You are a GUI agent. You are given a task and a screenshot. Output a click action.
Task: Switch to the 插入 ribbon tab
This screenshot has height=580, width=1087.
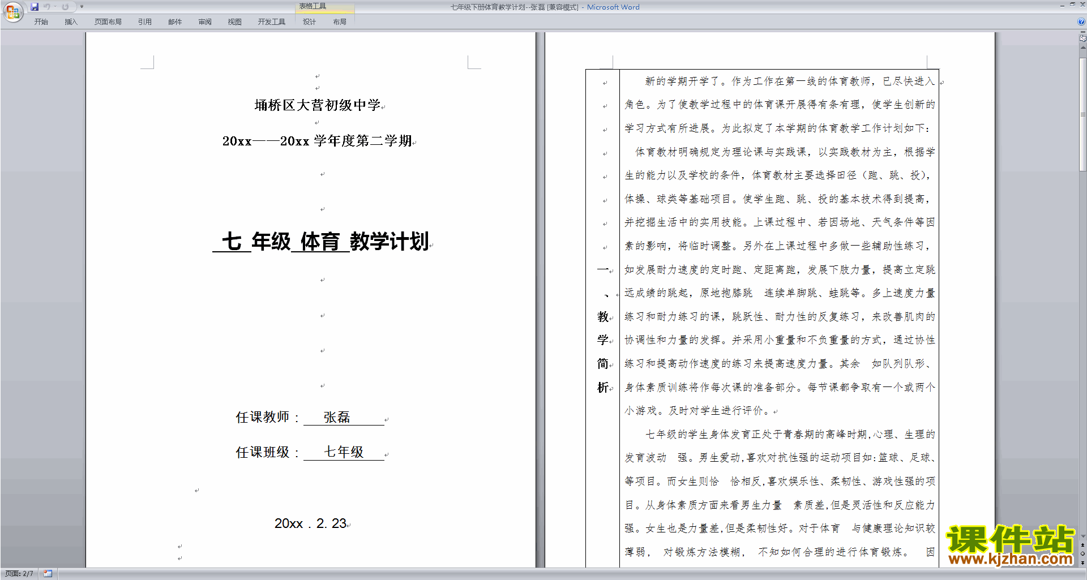pos(71,22)
